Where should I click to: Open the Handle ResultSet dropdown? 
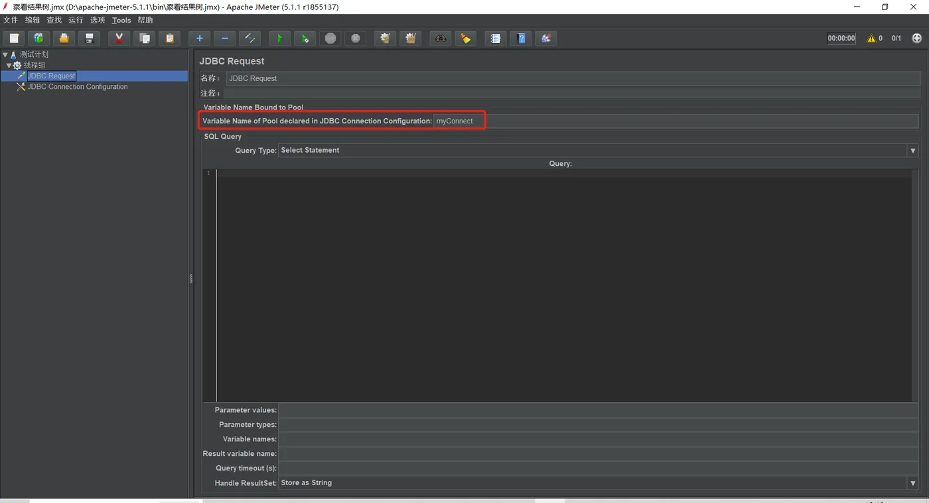[913, 483]
